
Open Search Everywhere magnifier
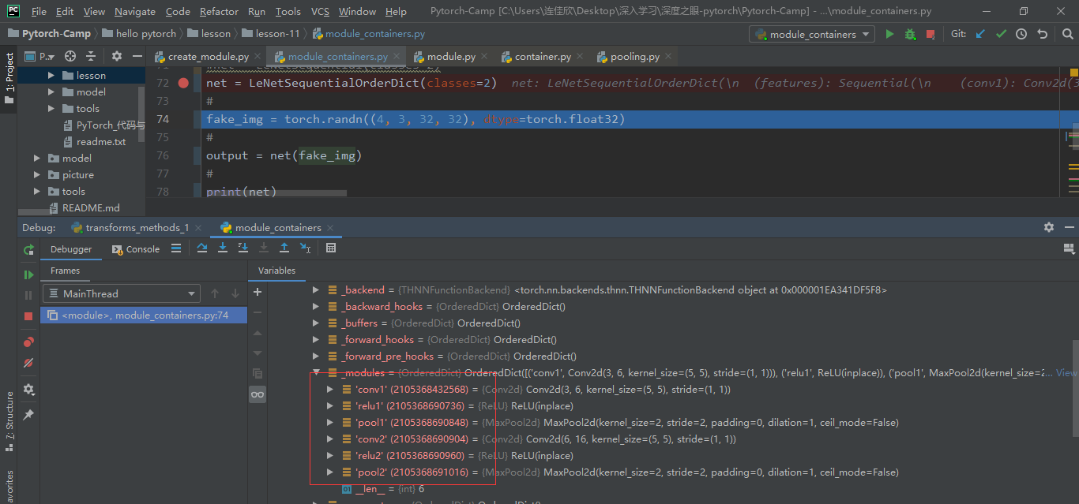tap(1067, 34)
